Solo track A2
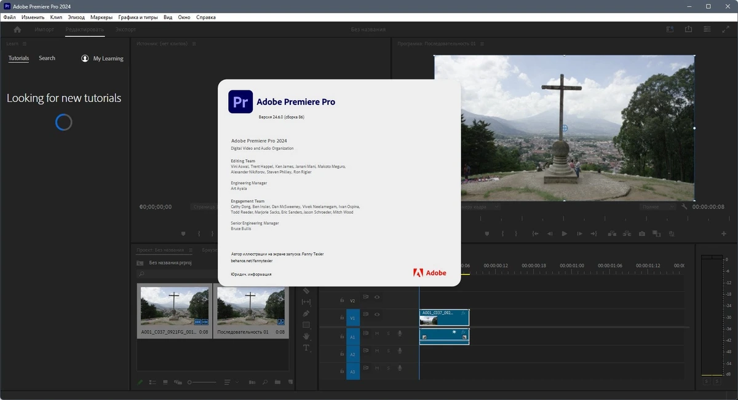The width and height of the screenshot is (738, 400). pos(388,351)
